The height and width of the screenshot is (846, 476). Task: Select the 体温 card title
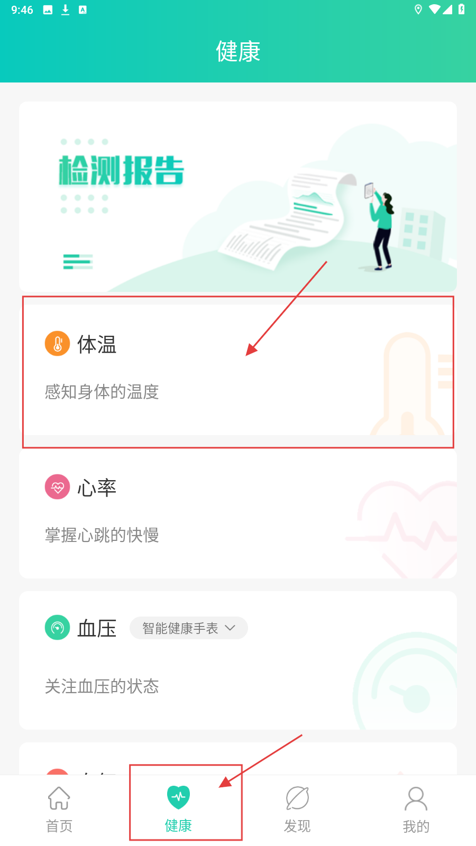click(97, 344)
